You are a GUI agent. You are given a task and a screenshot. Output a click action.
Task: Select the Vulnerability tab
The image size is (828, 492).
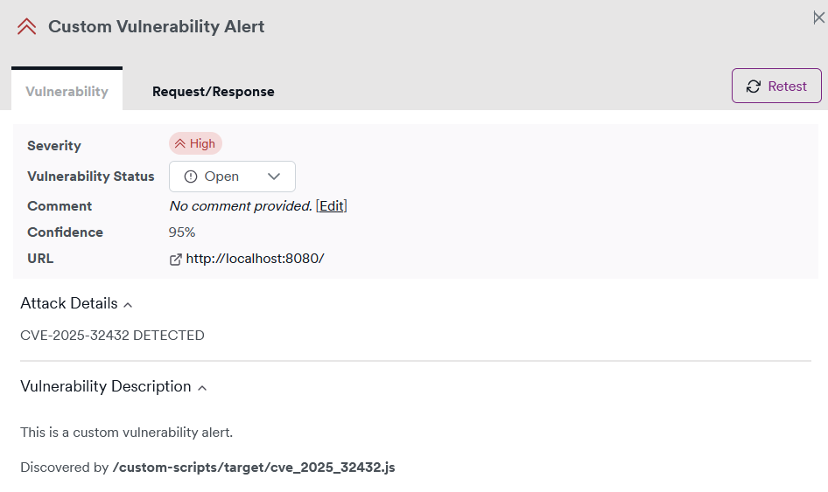tap(67, 91)
